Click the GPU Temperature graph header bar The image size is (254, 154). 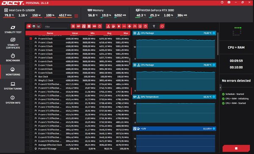point(174,97)
